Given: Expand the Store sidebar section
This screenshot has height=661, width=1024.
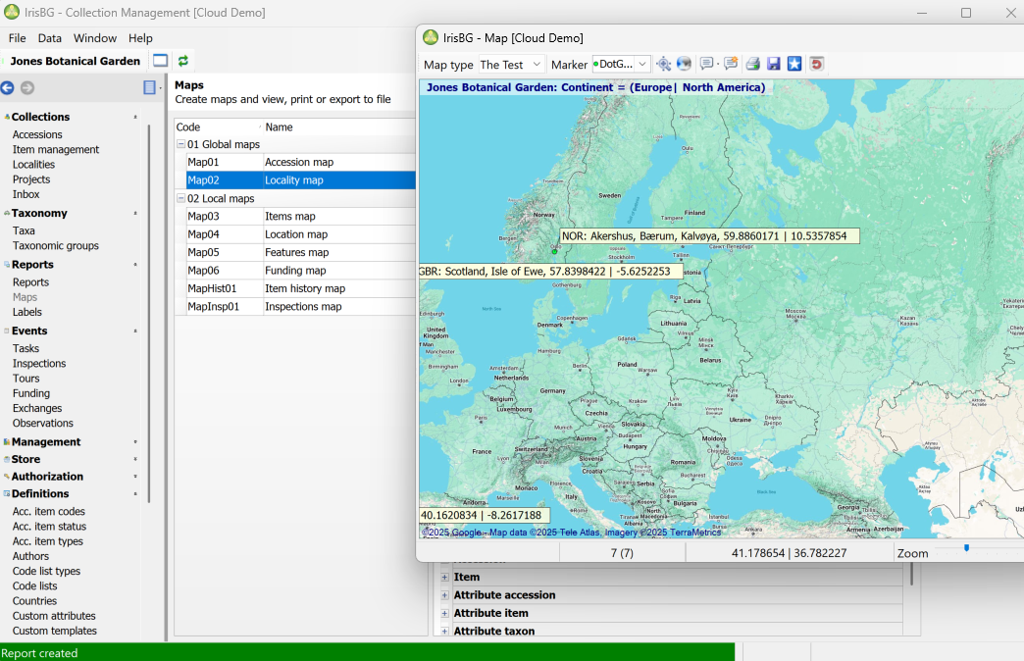Looking at the screenshot, I should pyautogui.click(x=135, y=459).
